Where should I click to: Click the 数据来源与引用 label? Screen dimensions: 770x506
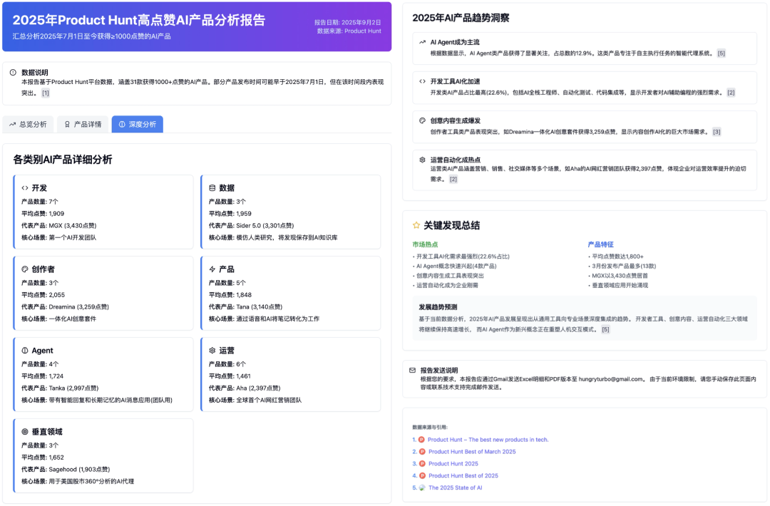pyautogui.click(x=430, y=428)
